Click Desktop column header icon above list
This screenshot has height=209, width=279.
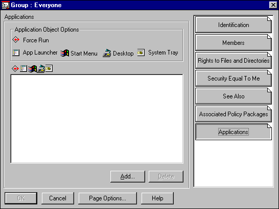41,69
